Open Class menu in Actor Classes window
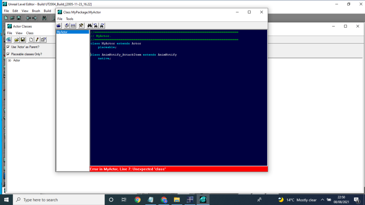This screenshot has height=205, width=365. [30, 33]
